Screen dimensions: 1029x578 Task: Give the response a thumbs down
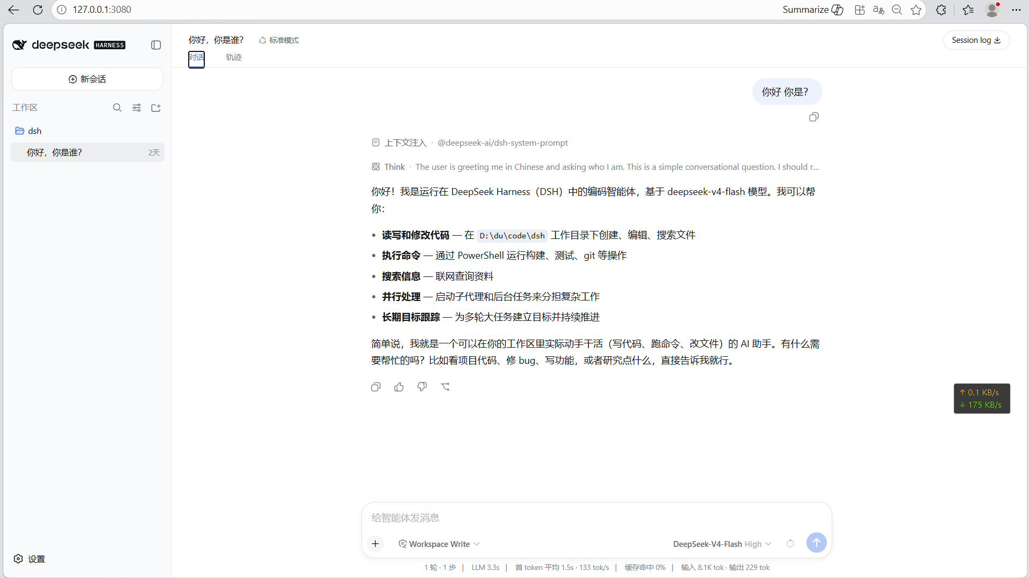(422, 387)
